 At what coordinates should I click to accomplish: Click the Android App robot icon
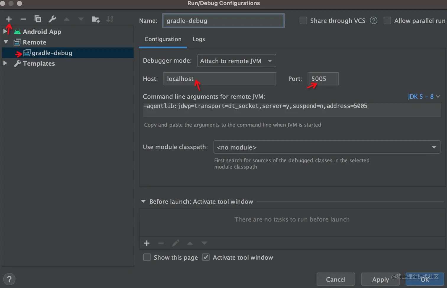coord(17,32)
